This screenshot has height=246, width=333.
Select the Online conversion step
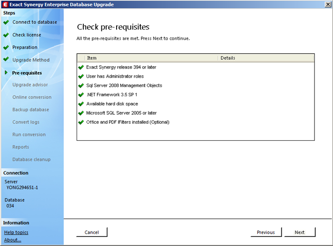pyautogui.click(x=32, y=97)
